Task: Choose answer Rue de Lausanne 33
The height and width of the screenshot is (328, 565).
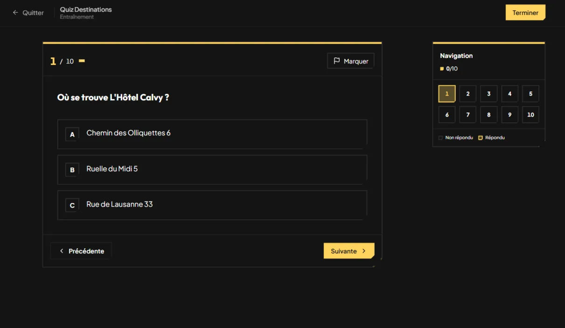Action: pos(212,205)
